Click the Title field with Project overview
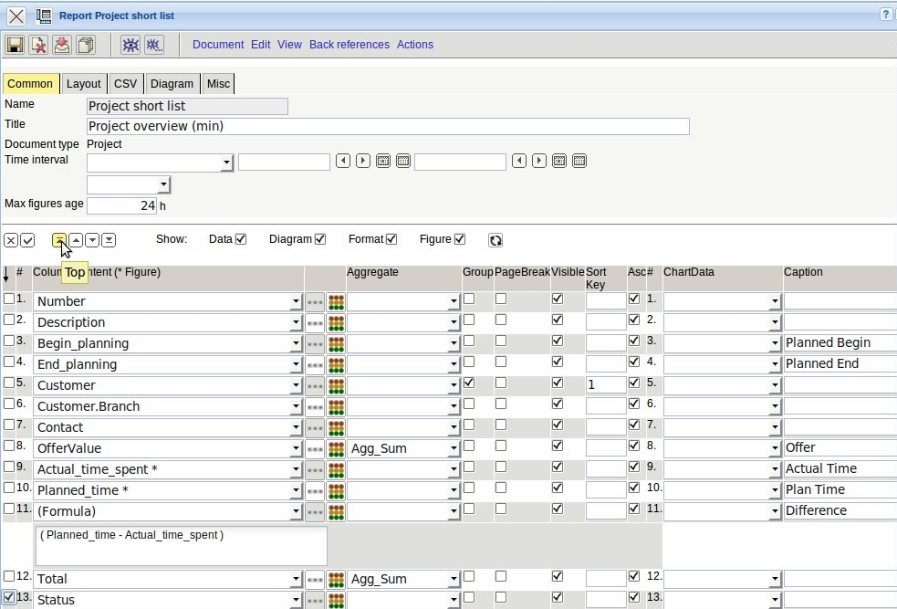 pos(387,126)
